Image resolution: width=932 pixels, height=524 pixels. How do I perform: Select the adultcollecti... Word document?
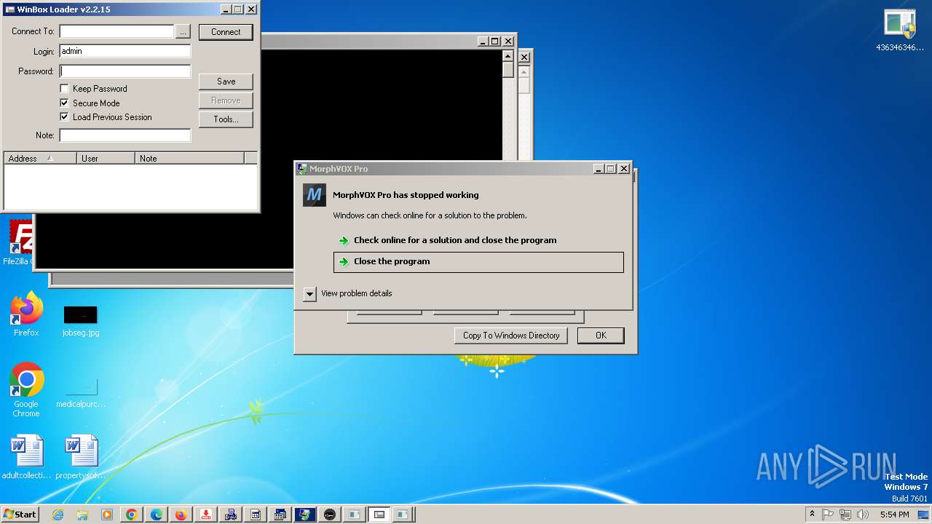pos(26,457)
